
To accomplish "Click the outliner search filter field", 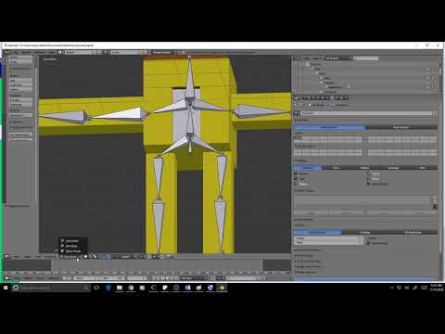I will click(x=366, y=58).
